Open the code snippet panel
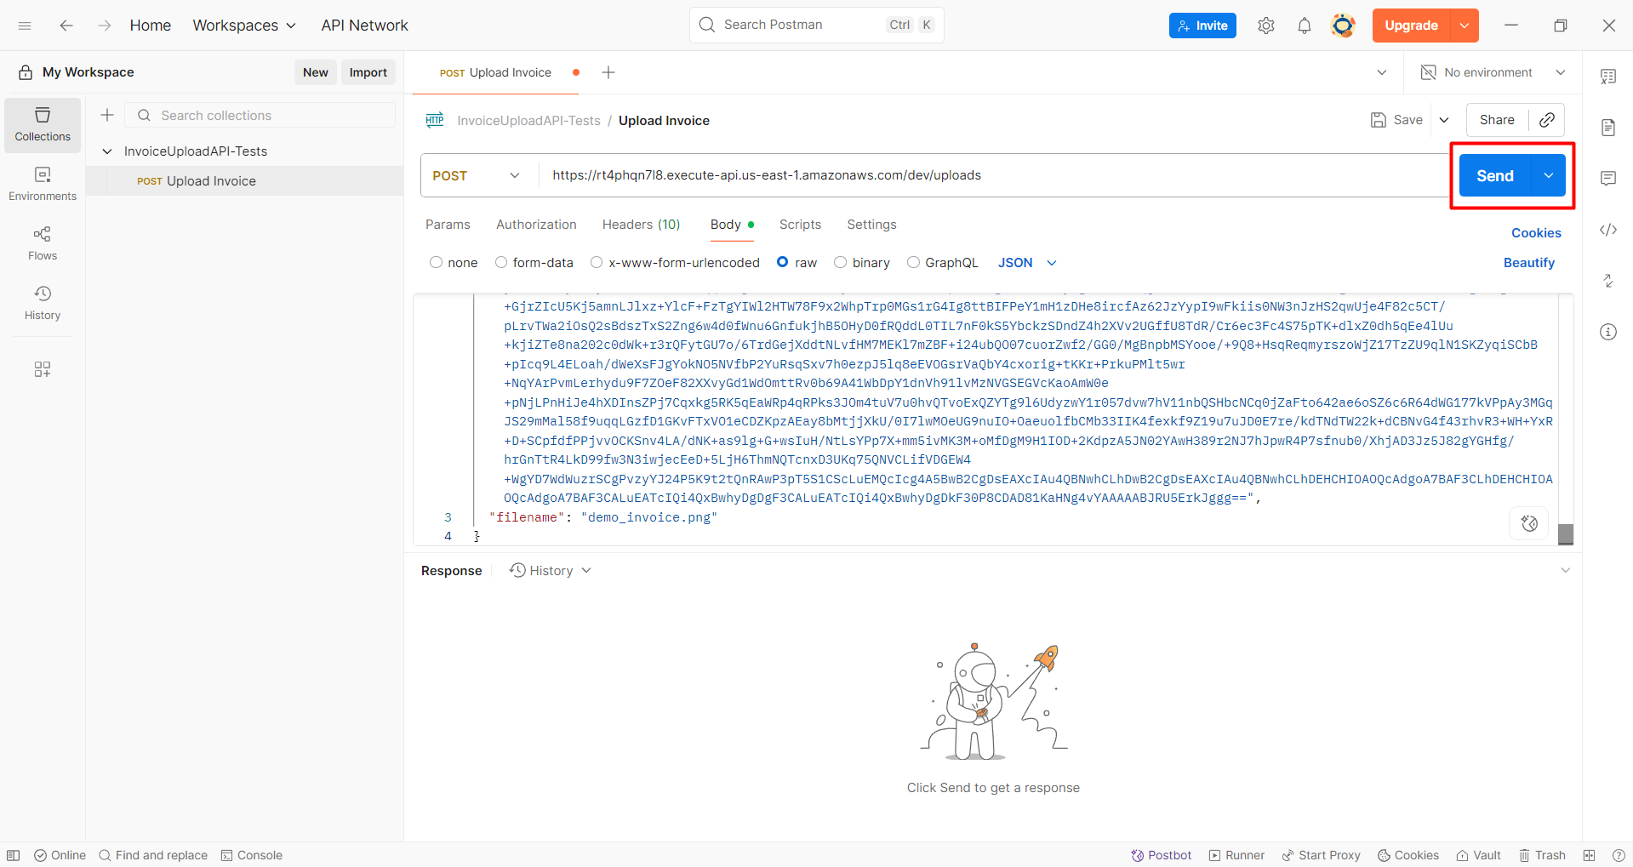This screenshot has height=867, width=1633. tap(1608, 230)
